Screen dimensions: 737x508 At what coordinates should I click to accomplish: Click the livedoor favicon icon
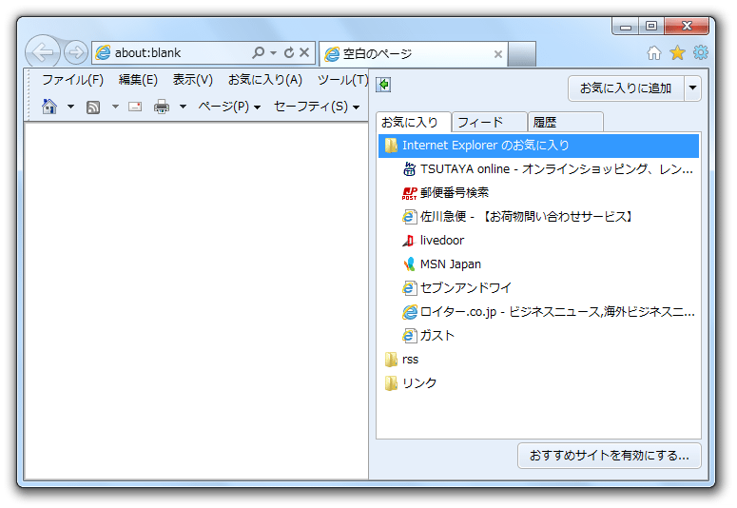tap(410, 241)
